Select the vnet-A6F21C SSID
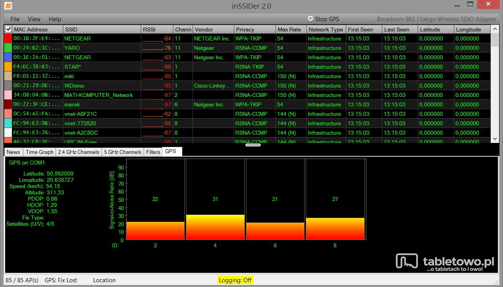503x287 pixels. (x=81, y=114)
